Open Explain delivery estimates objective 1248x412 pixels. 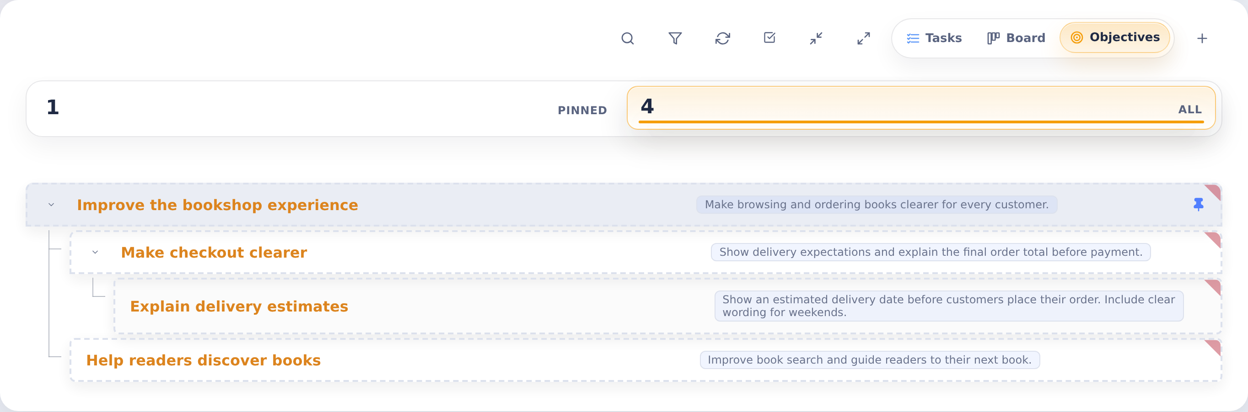tap(239, 306)
